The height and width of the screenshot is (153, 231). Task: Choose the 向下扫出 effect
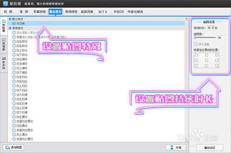14,90
